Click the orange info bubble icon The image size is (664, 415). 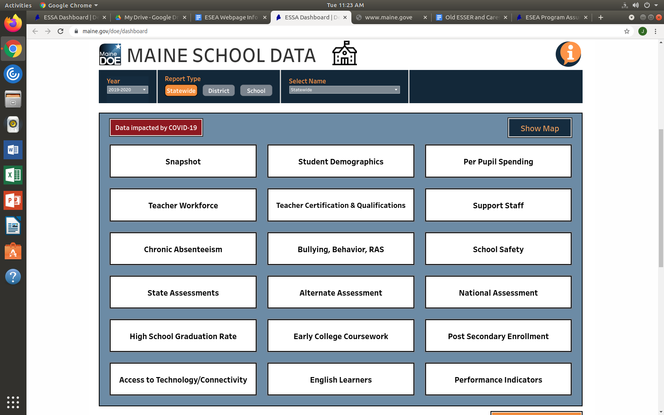click(x=568, y=54)
